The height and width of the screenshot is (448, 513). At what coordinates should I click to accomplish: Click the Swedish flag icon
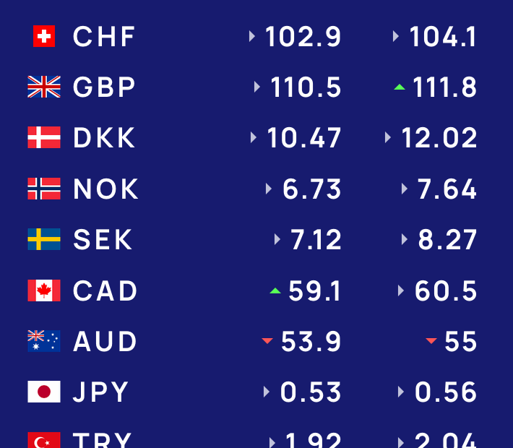coord(44,239)
